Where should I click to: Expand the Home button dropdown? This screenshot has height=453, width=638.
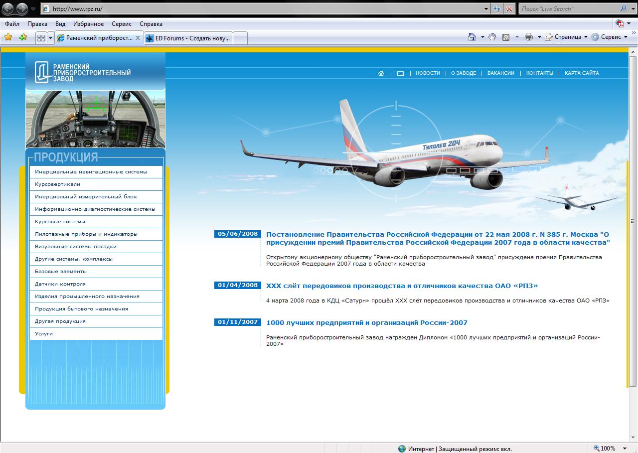click(482, 37)
